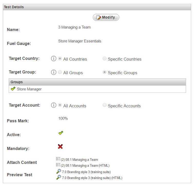Click the Target Country info icon
195x187 pixels.
54,59
